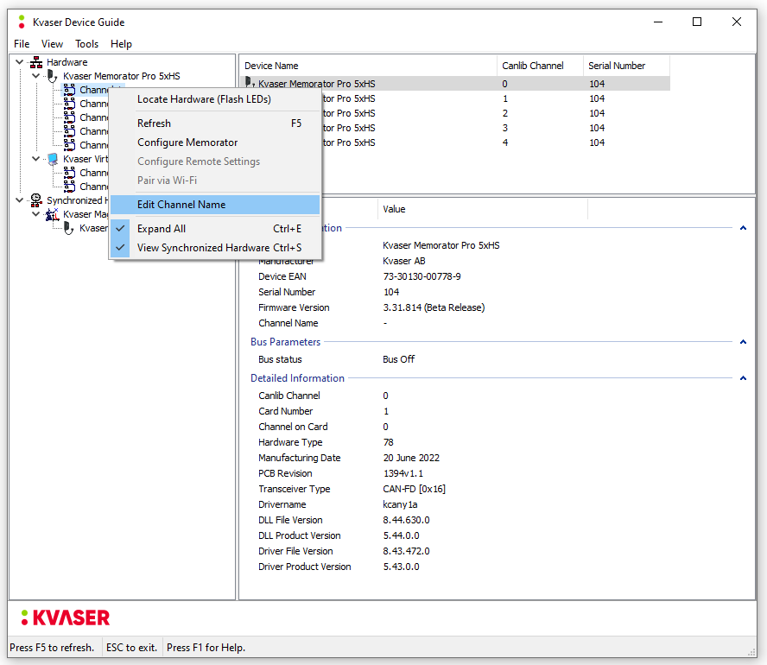Collapse the Bus Parameters section
Viewport: 767px width, 665px height.
coord(743,342)
